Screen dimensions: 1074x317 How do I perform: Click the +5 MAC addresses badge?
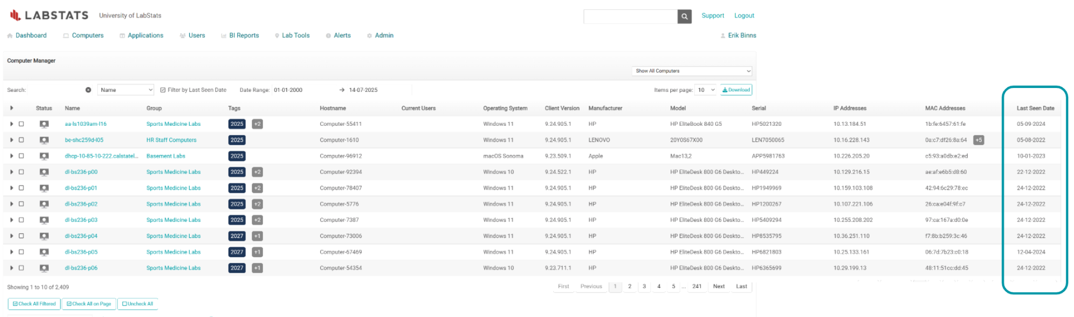click(x=978, y=140)
